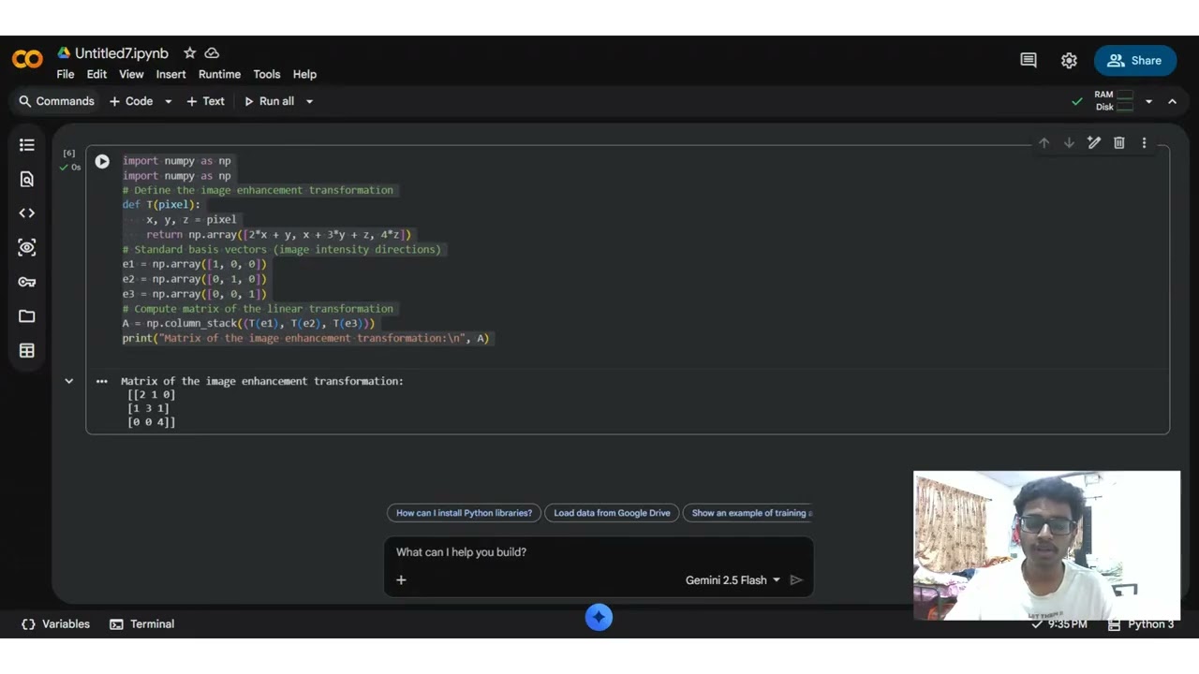Add a new Code cell
This screenshot has width=1199, height=674.
(x=131, y=101)
